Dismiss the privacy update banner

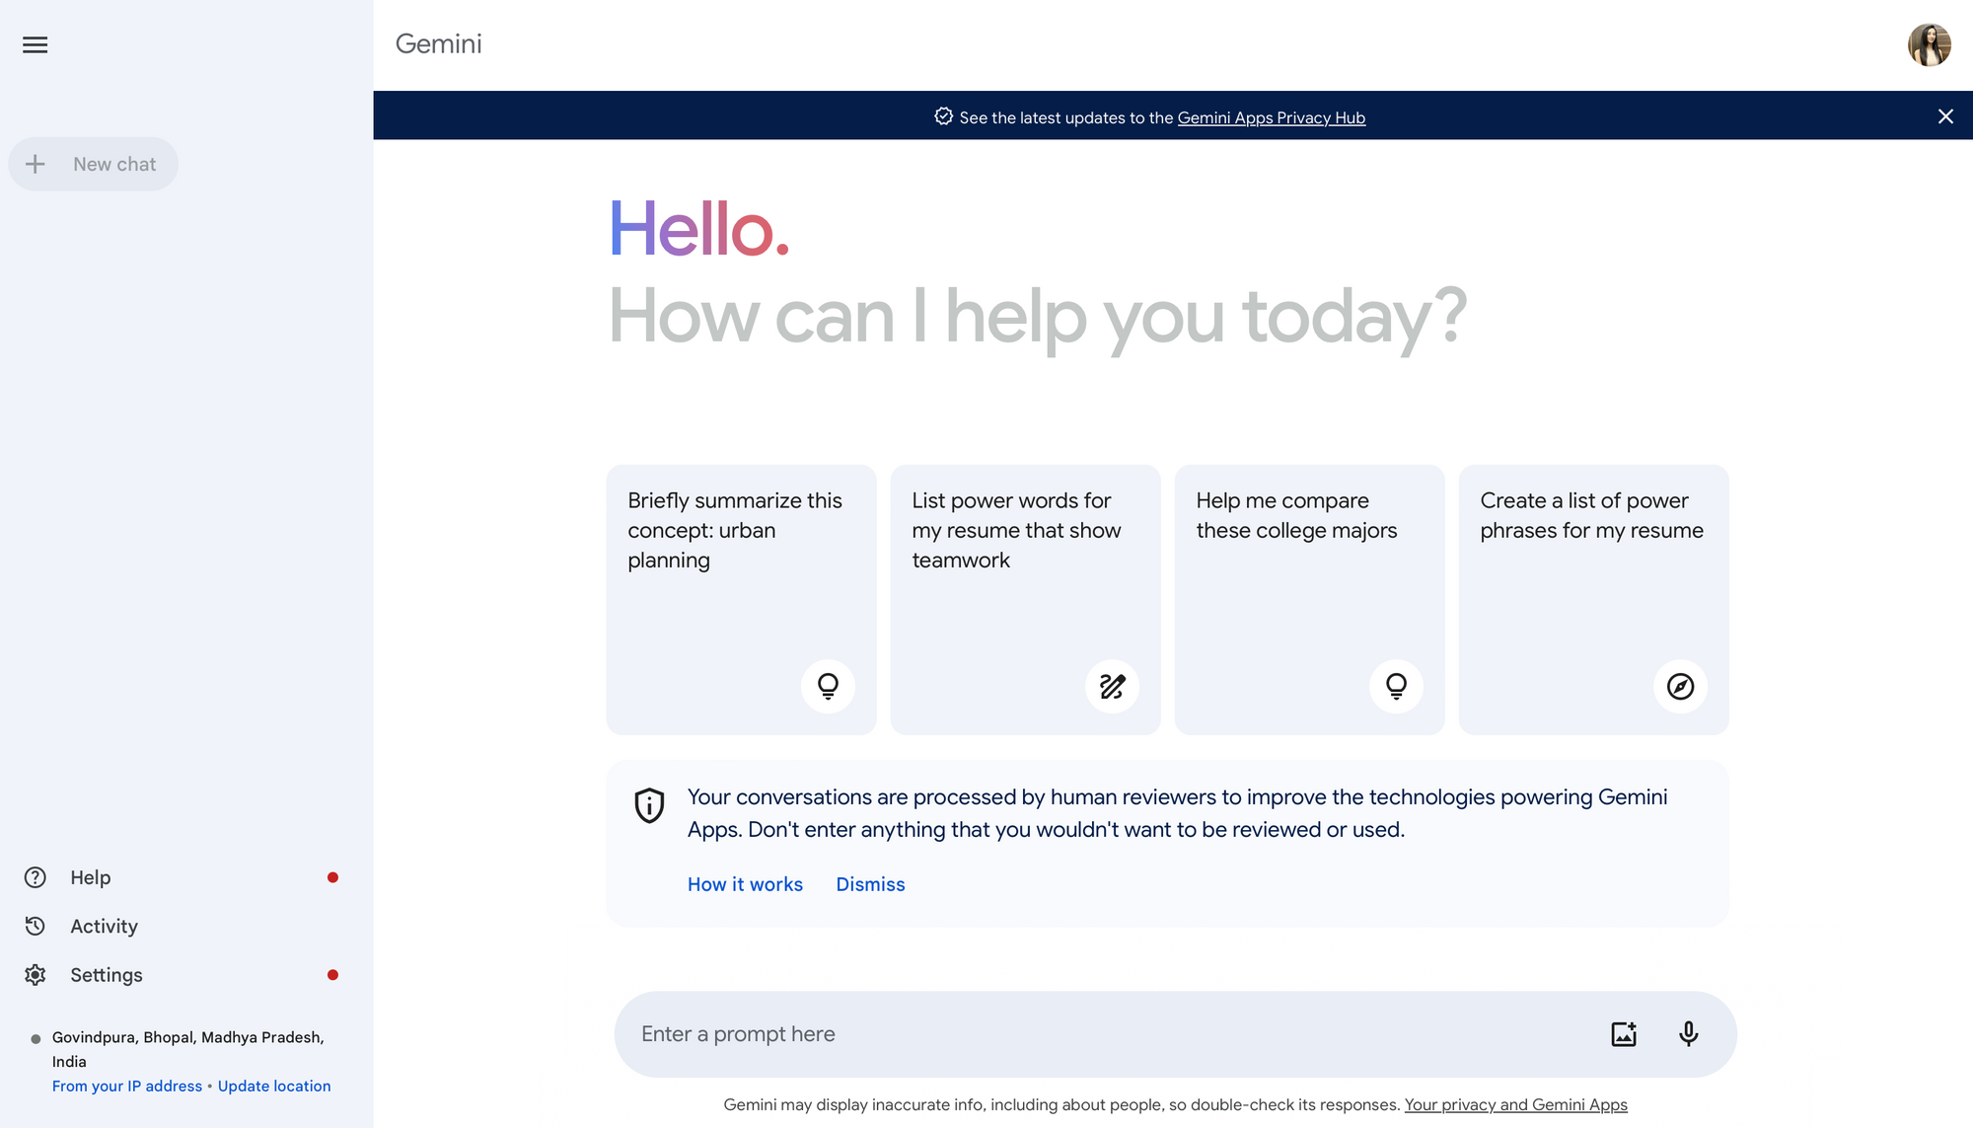point(1945,116)
